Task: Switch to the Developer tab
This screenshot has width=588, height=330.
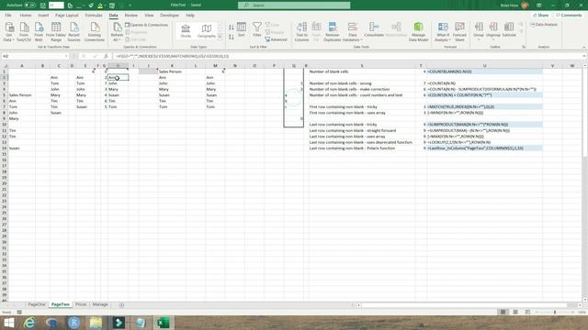Action: pos(169,16)
